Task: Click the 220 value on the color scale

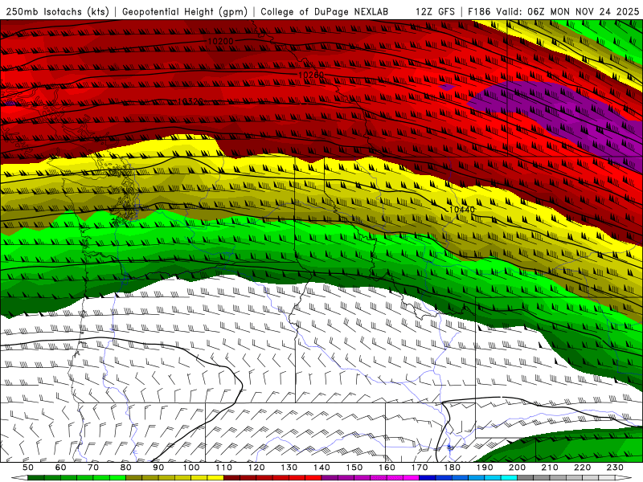Action: click(x=582, y=468)
